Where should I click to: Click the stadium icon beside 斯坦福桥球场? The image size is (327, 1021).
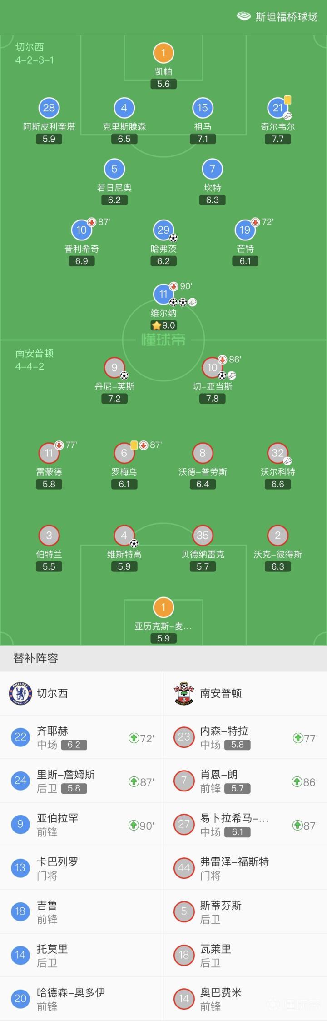[245, 15]
